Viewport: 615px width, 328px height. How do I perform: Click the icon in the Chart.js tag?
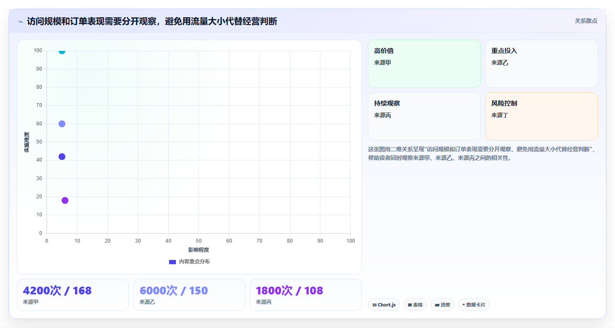click(374, 305)
